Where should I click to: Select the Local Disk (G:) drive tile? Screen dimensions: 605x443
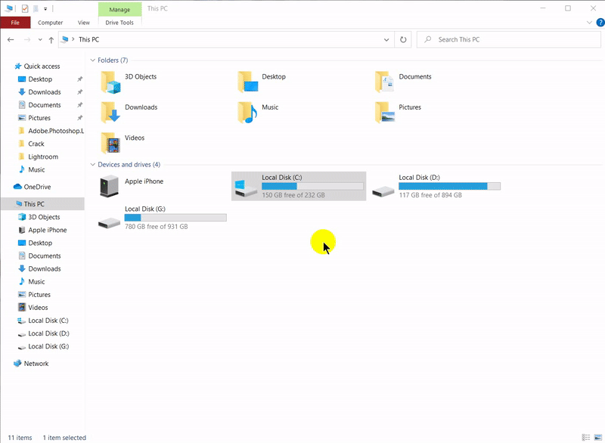pyautogui.click(x=162, y=218)
